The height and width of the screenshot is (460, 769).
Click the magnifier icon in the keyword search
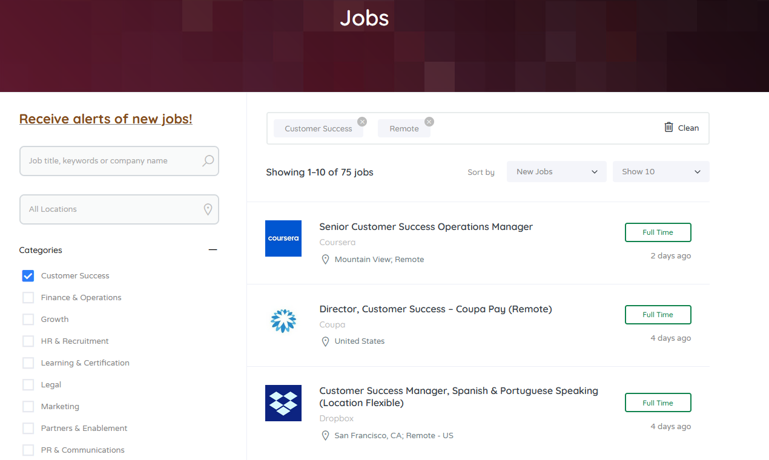[207, 161]
